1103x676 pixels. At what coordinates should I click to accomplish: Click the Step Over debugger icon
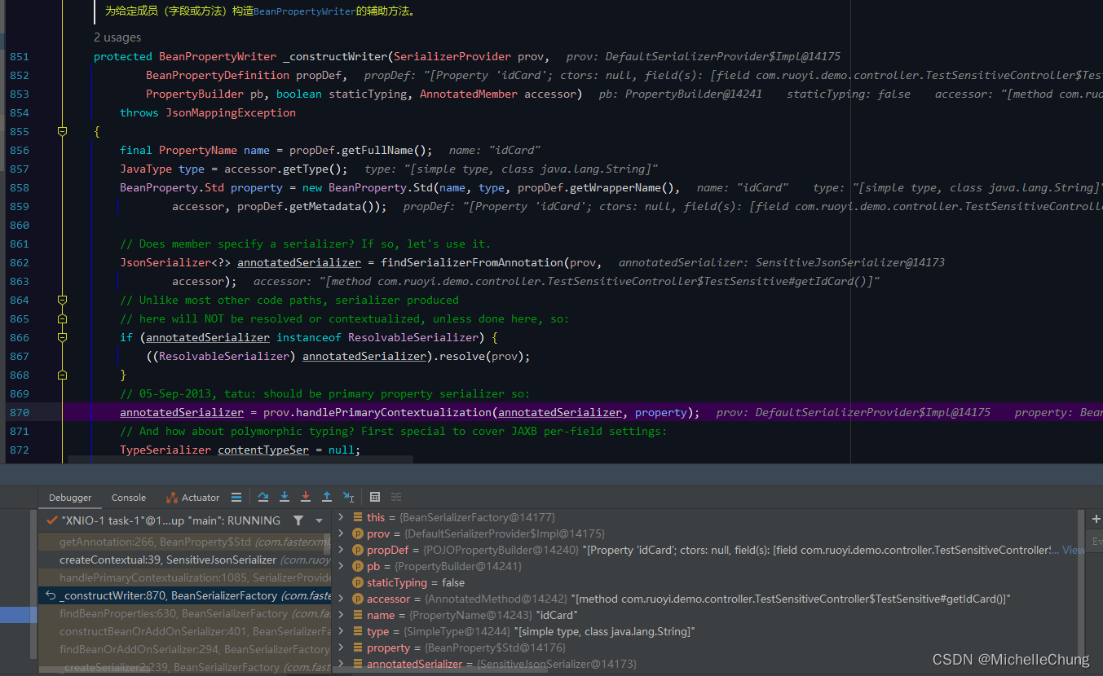[263, 497]
